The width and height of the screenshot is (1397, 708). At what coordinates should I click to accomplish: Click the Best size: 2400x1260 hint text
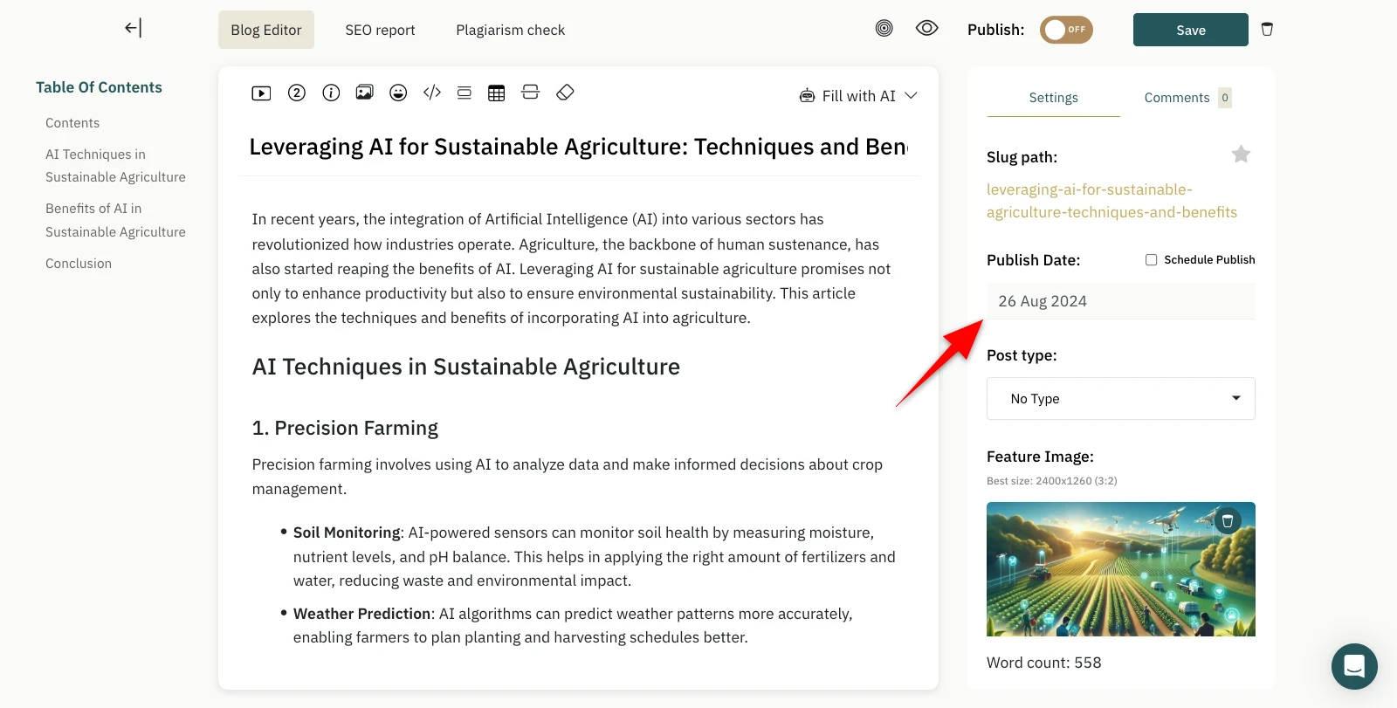[1052, 481]
